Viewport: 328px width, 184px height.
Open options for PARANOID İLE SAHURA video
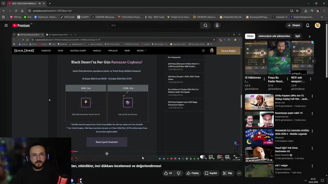(312, 131)
